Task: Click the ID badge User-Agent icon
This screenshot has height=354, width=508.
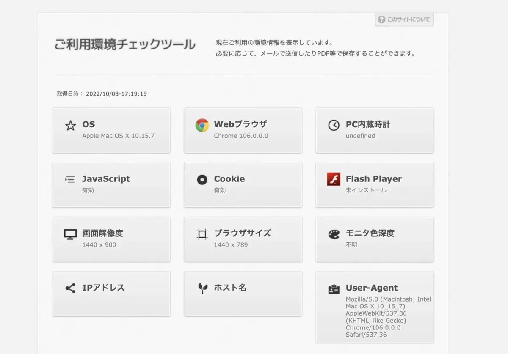Action: click(334, 289)
